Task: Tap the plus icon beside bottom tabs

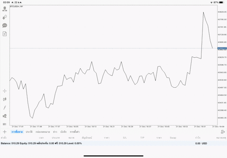Action: coord(5,131)
